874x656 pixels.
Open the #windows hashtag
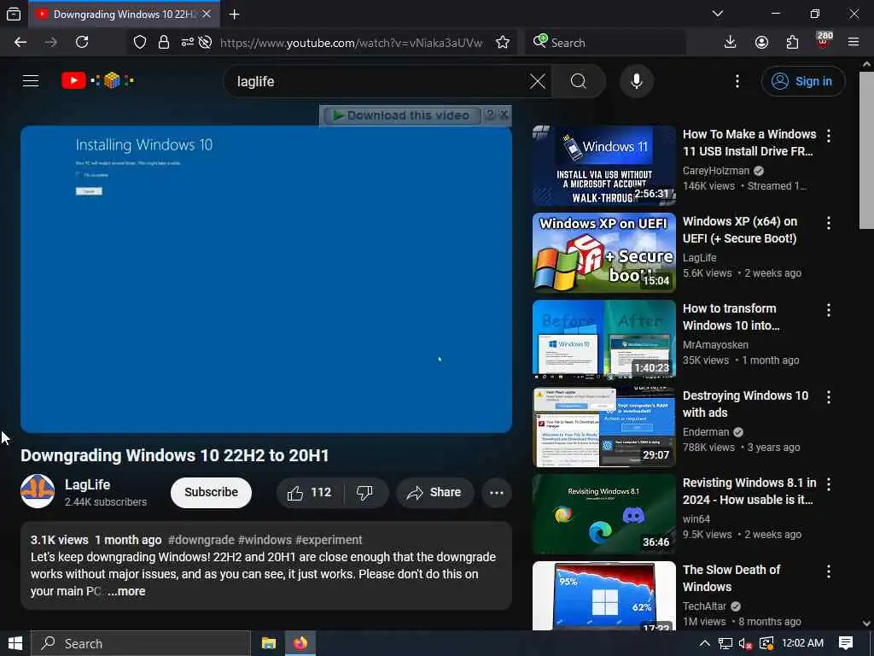coord(265,540)
